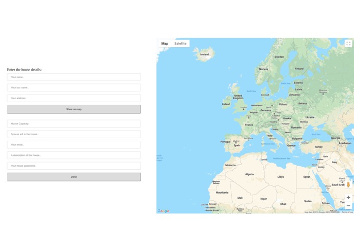Click the Turkey label on map

click(318, 147)
